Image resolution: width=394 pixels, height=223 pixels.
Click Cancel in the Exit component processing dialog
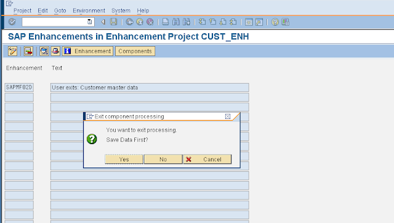tap(207, 159)
